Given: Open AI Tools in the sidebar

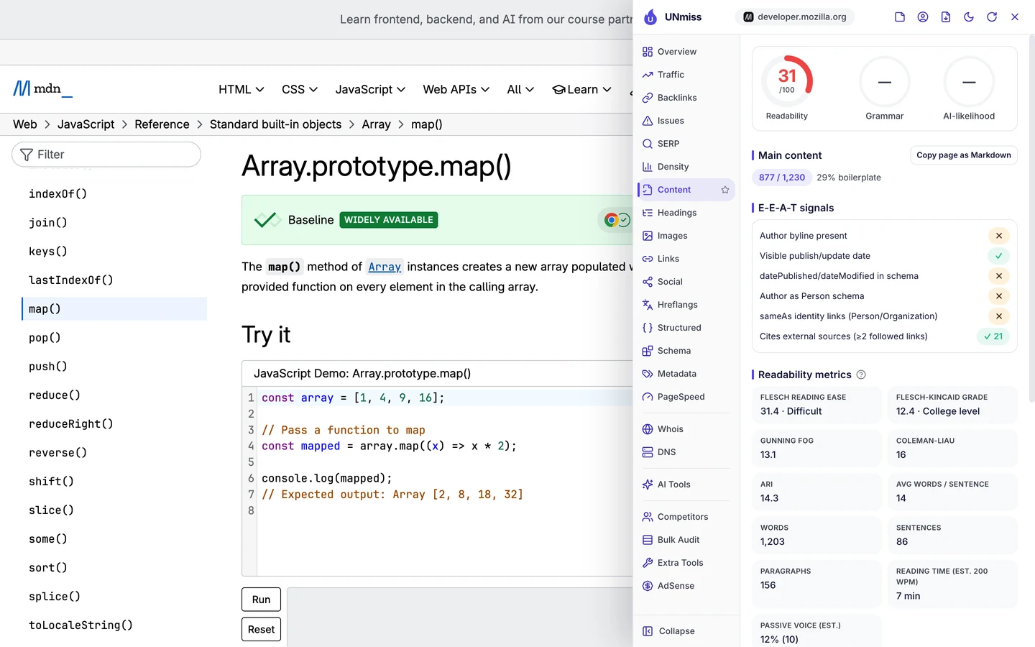Looking at the screenshot, I should click(x=686, y=485).
